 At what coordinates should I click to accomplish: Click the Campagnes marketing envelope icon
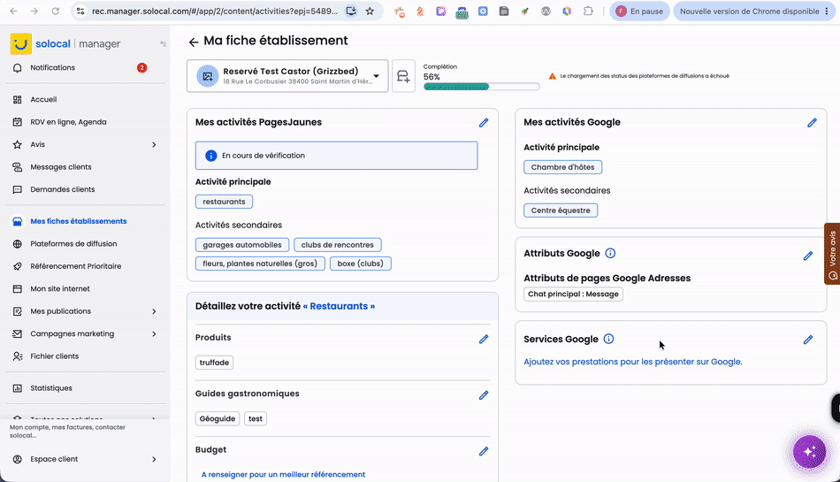point(17,333)
